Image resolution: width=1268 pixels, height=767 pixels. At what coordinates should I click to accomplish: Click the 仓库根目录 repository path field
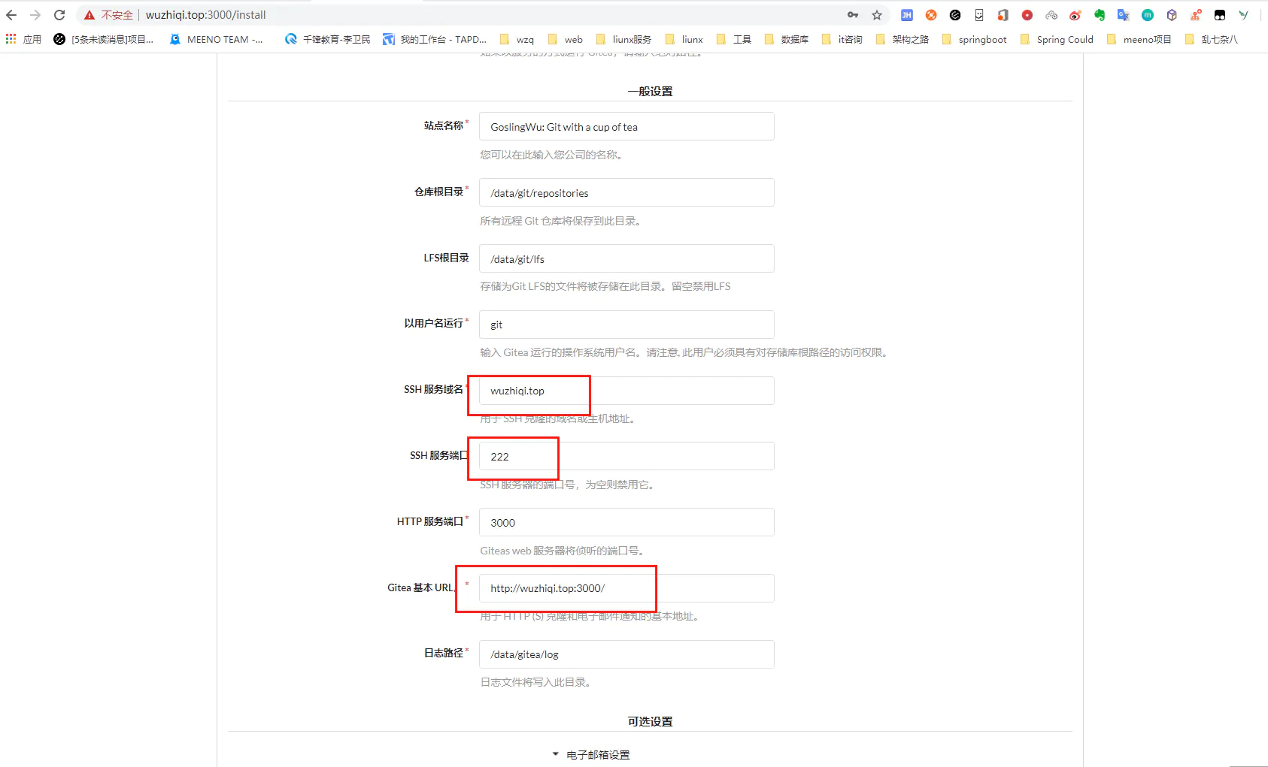tap(626, 192)
